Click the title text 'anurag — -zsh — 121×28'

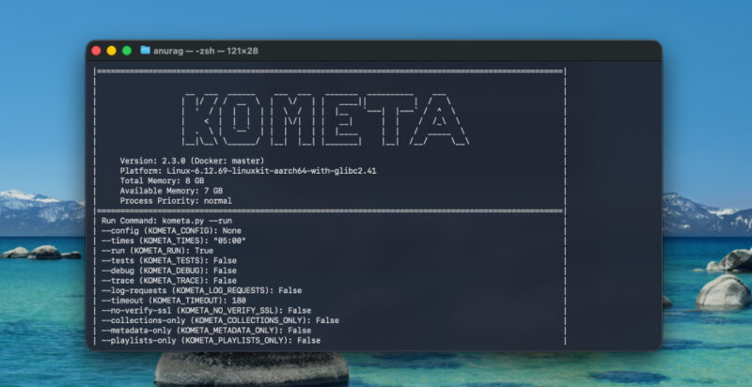pos(206,51)
